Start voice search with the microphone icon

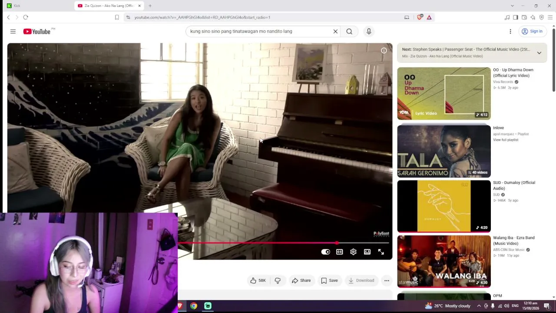click(x=369, y=31)
